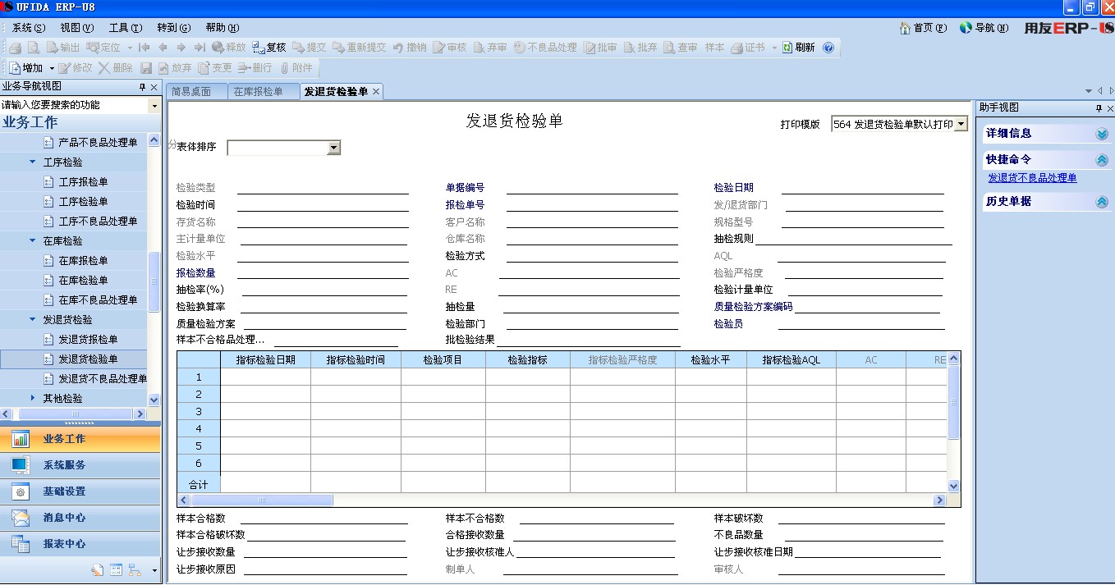Click the 附件 attachment button
The width and height of the screenshot is (1115, 585).
[x=296, y=68]
